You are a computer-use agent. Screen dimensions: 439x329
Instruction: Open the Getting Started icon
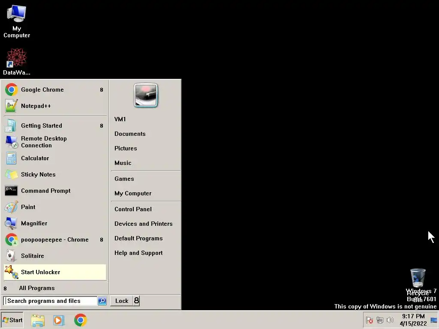[x=11, y=126]
